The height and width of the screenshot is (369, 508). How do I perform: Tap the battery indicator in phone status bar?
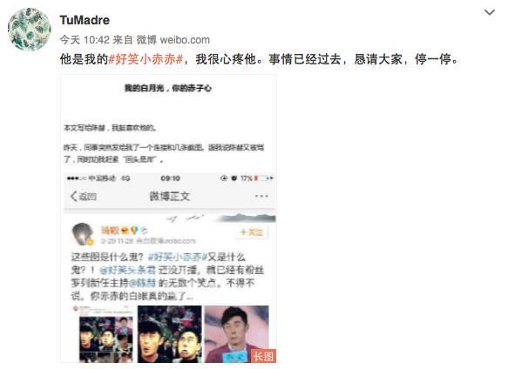(x=261, y=178)
